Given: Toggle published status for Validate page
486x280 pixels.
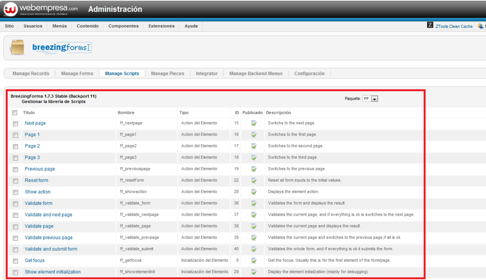Looking at the screenshot, I should click(x=254, y=226).
